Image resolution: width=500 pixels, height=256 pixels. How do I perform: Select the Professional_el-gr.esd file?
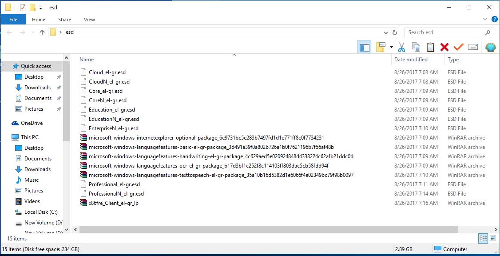(114, 184)
